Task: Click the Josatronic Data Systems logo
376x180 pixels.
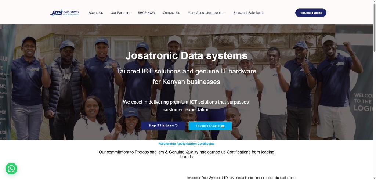Action: (65, 13)
